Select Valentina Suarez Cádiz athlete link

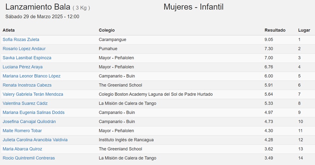(25, 103)
